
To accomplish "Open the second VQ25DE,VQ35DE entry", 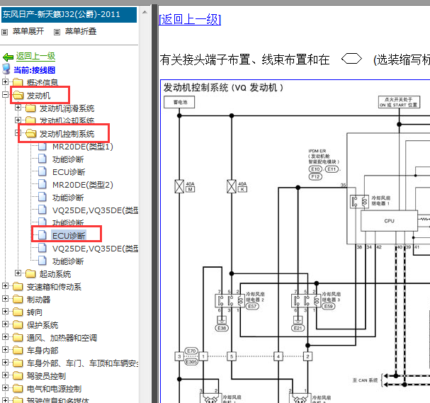I will [95, 249].
